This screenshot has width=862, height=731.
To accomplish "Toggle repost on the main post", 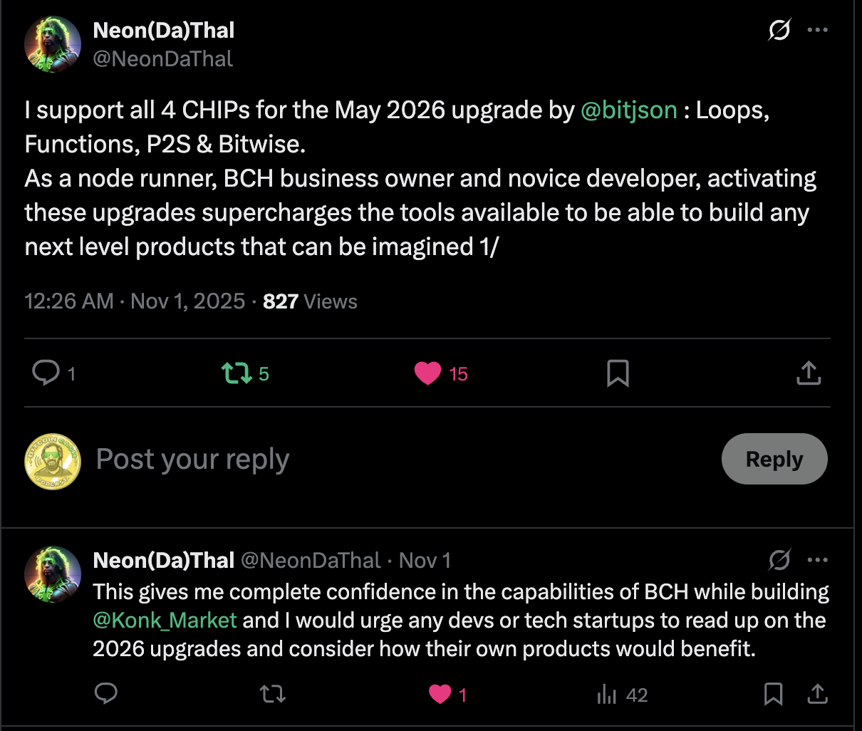I will [x=236, y=373].
